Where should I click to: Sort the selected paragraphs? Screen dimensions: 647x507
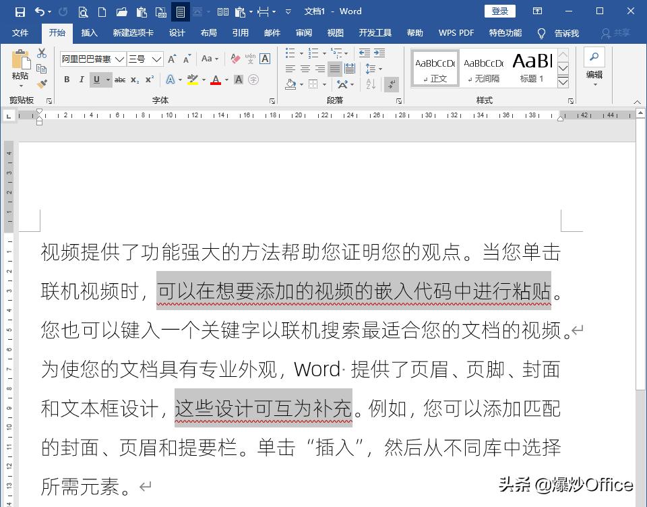(369, 84)
